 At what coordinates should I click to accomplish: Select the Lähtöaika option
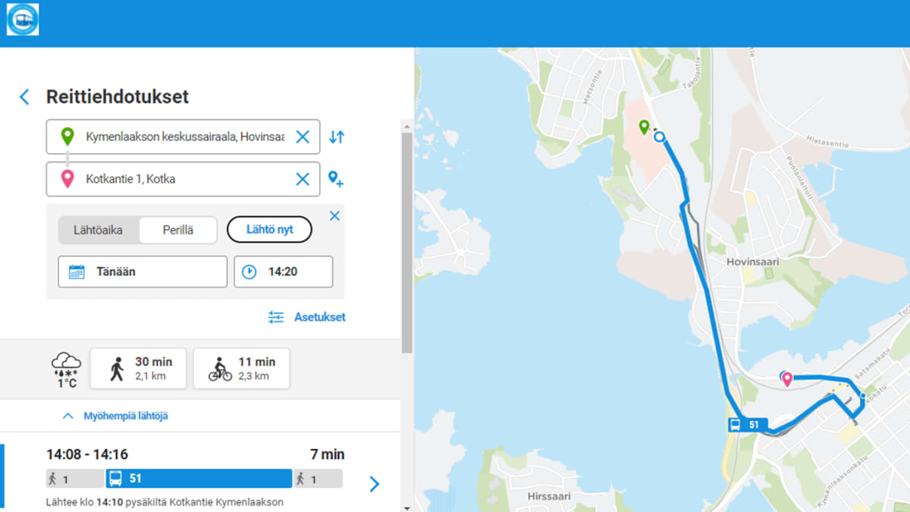tap(98, 230)
